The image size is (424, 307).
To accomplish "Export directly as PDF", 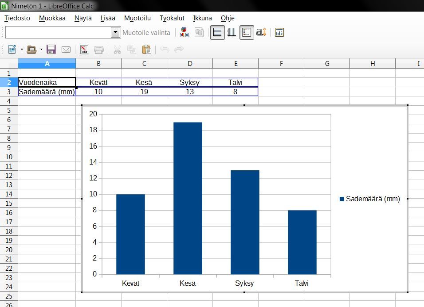I will point(84,50).
